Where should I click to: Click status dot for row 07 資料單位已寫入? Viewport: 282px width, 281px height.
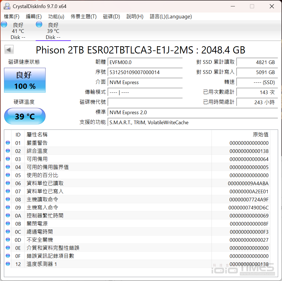pyautogui.click(x=8, y=191)
